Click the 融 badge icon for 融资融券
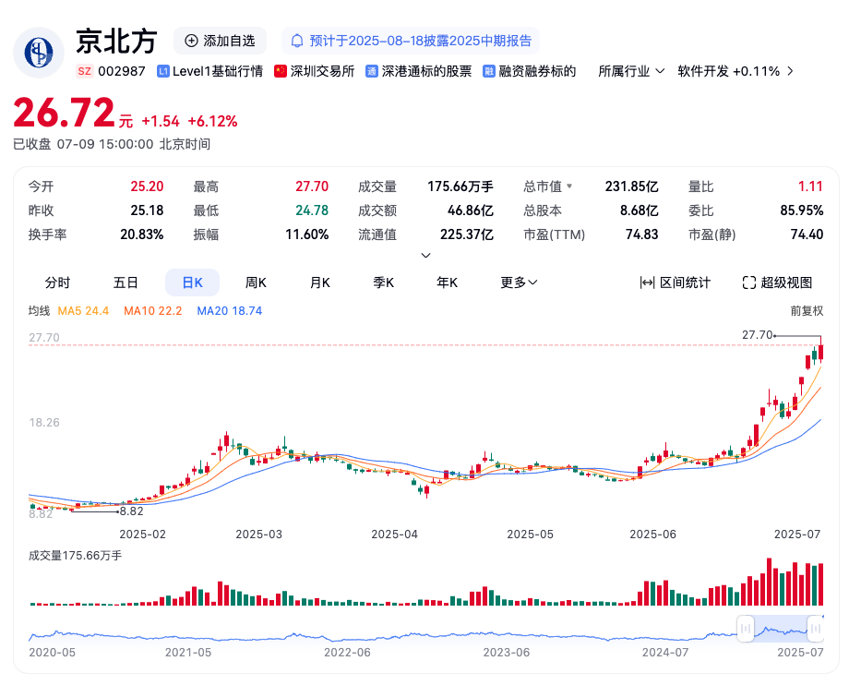Viewport: 849px width, 685px height. (x=488, y=71)
